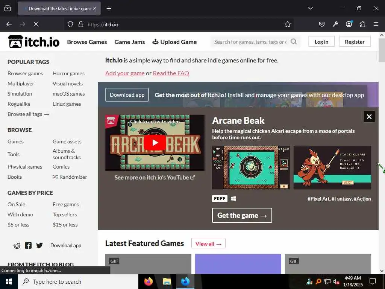The image size is (385, 289).
Task: Stop page loading in the browser
Action: 36,24
